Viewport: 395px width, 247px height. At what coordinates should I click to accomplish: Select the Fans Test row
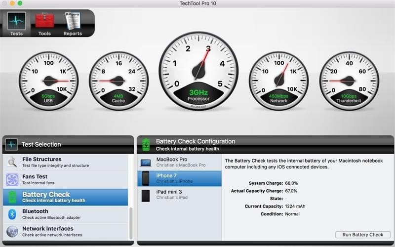[x=66, y=179]
